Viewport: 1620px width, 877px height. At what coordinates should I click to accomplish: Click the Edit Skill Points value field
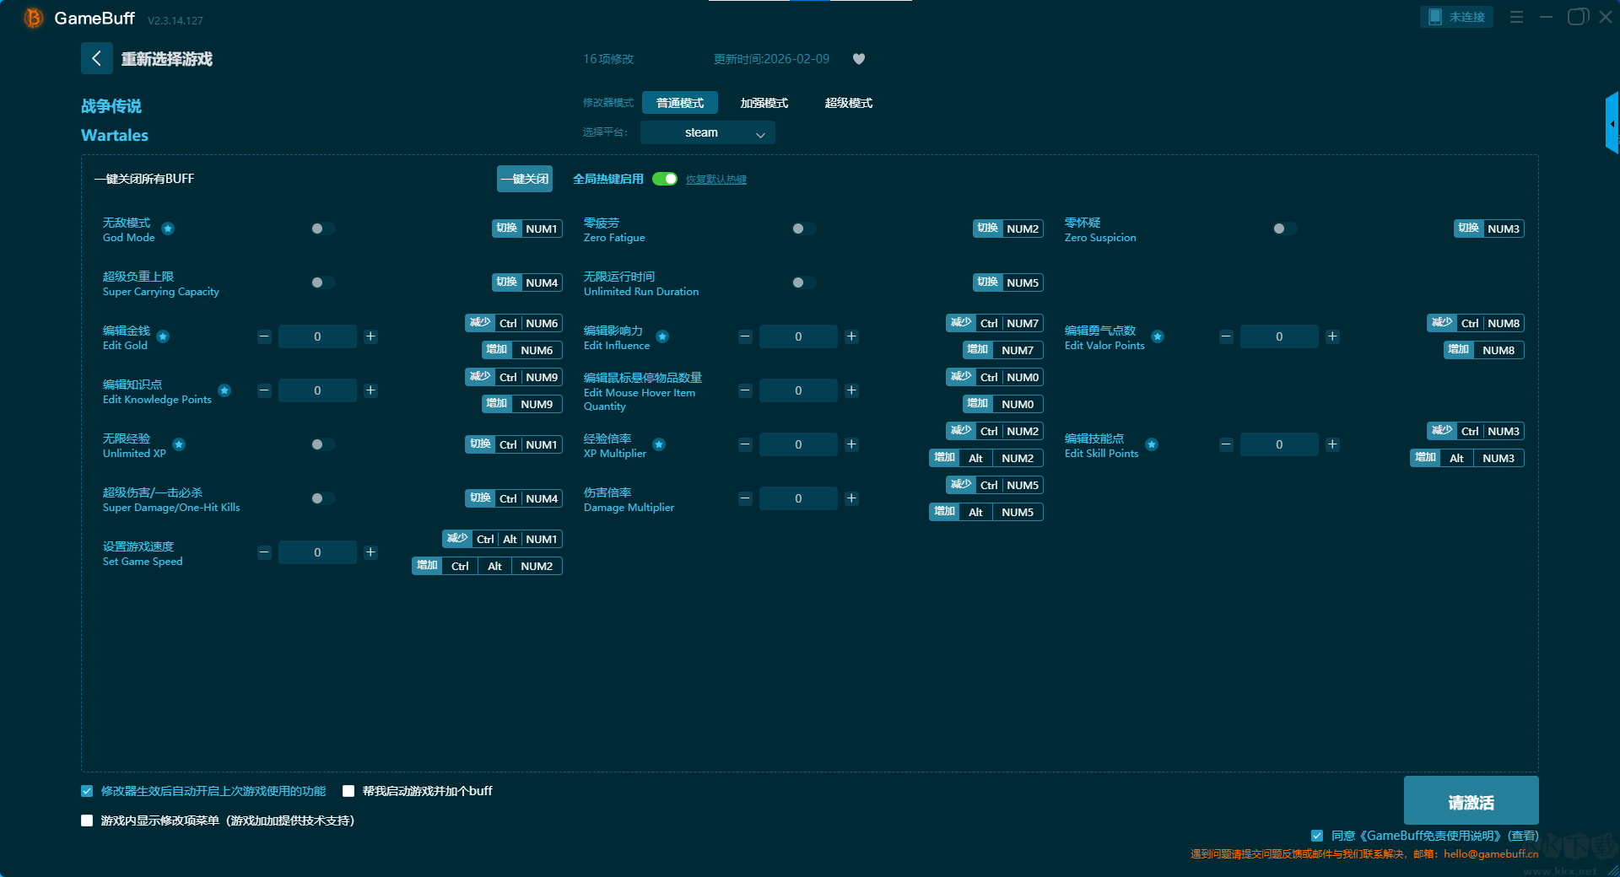(1279, 444)
